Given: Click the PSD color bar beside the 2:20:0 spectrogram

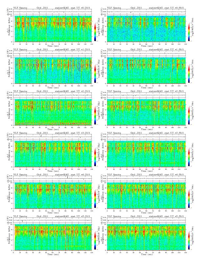Looking at the screenshot, I should coord(95,115).
